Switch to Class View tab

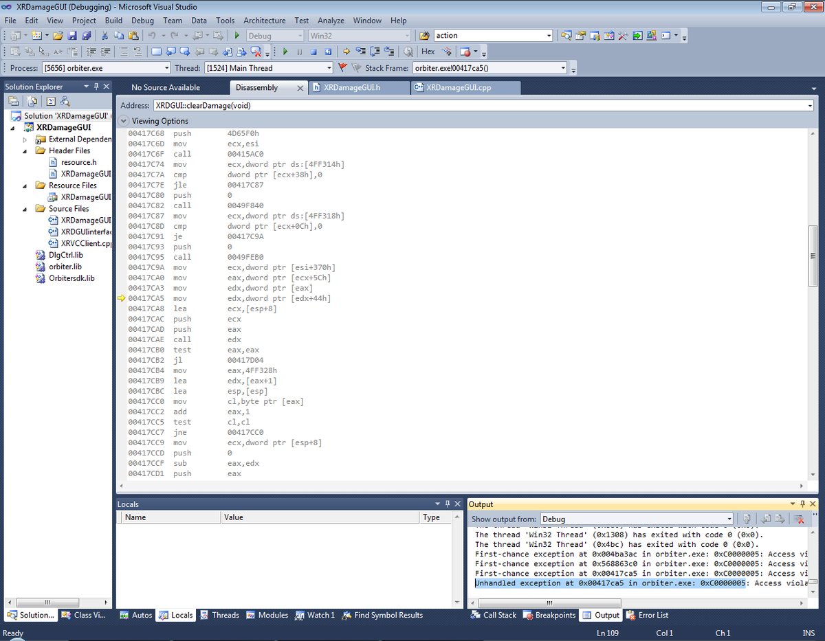(x=84, y=615)
